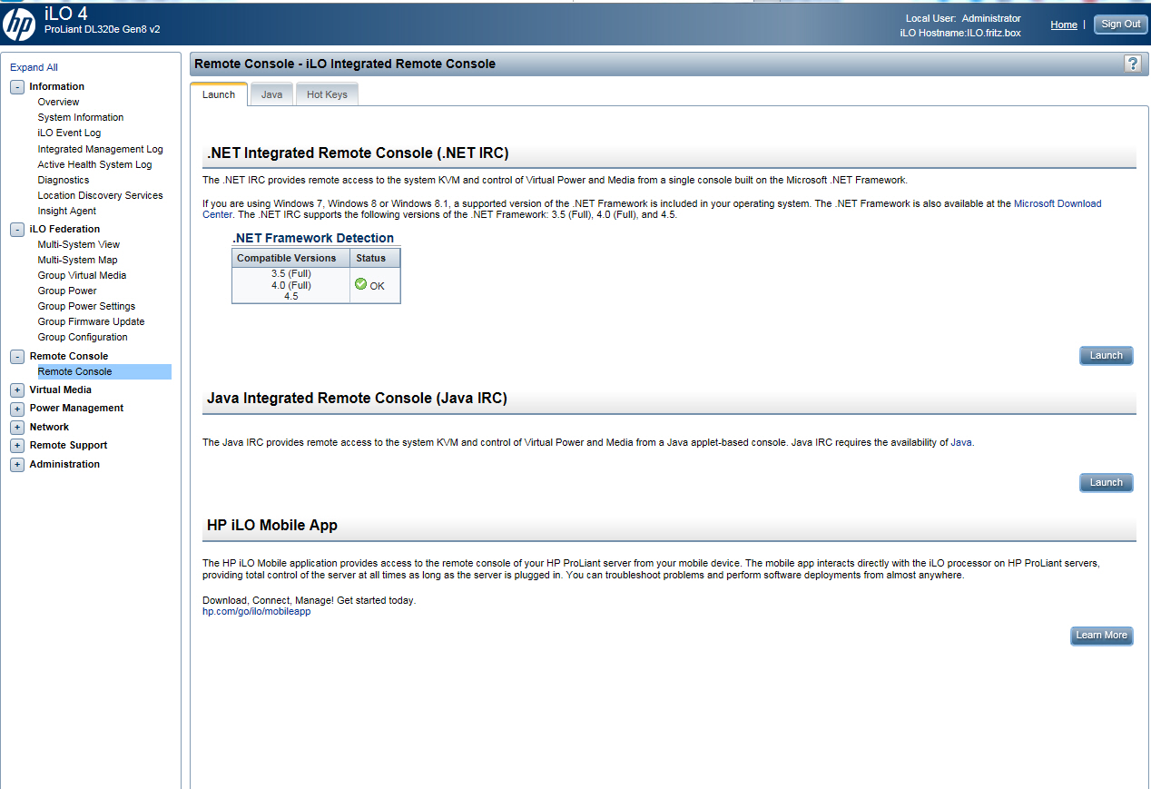Viewport: 1151px width, 789px height.
Task: Expand the Virtual Media section
Action: (x=17, y=390)
